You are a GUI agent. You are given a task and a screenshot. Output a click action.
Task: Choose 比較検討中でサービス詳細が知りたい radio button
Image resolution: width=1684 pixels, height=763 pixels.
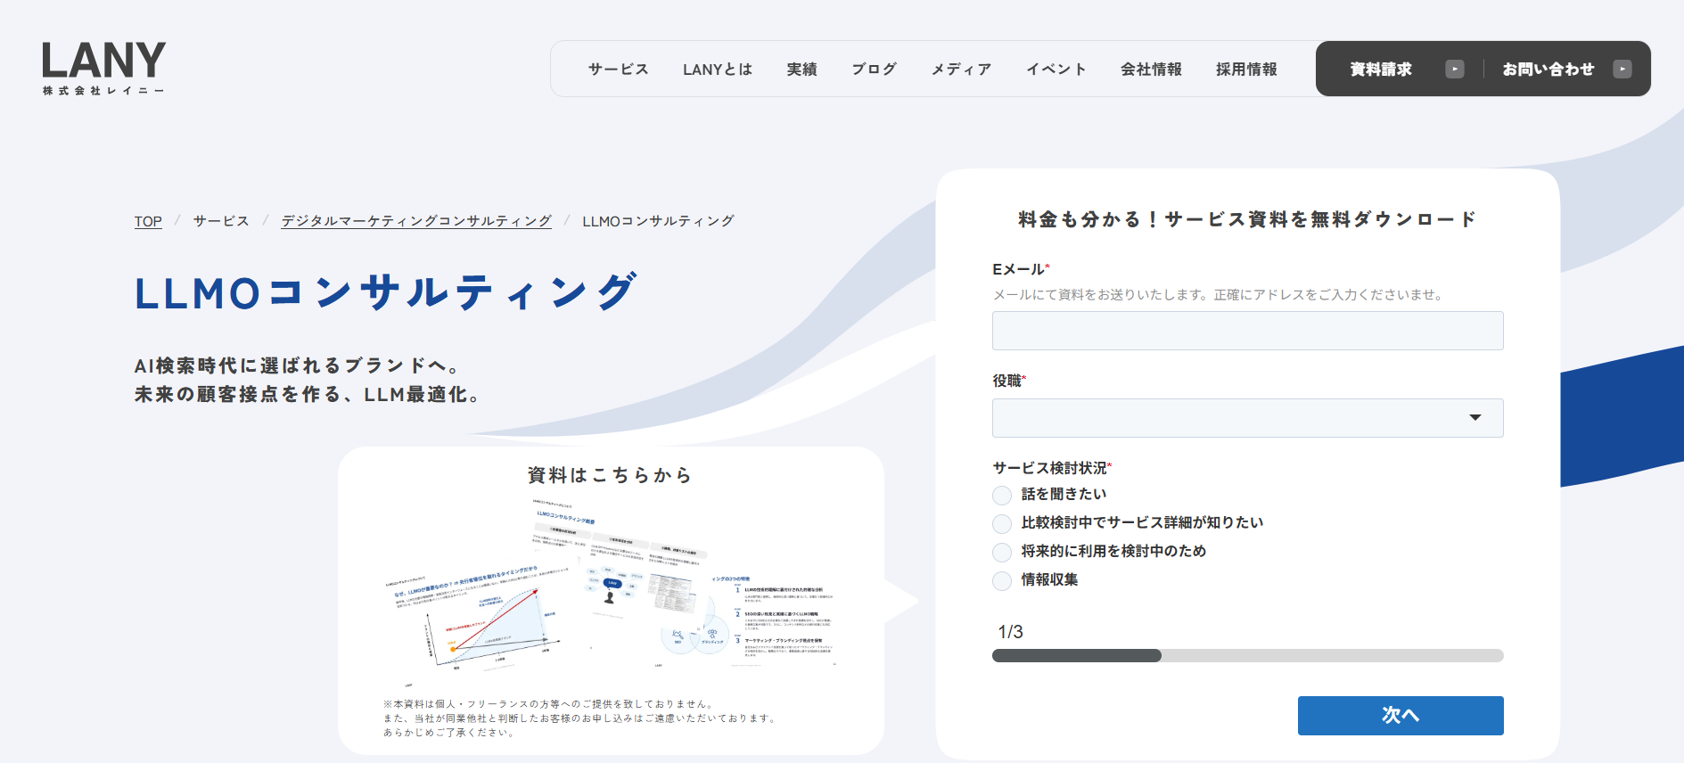pos(1003,524)
